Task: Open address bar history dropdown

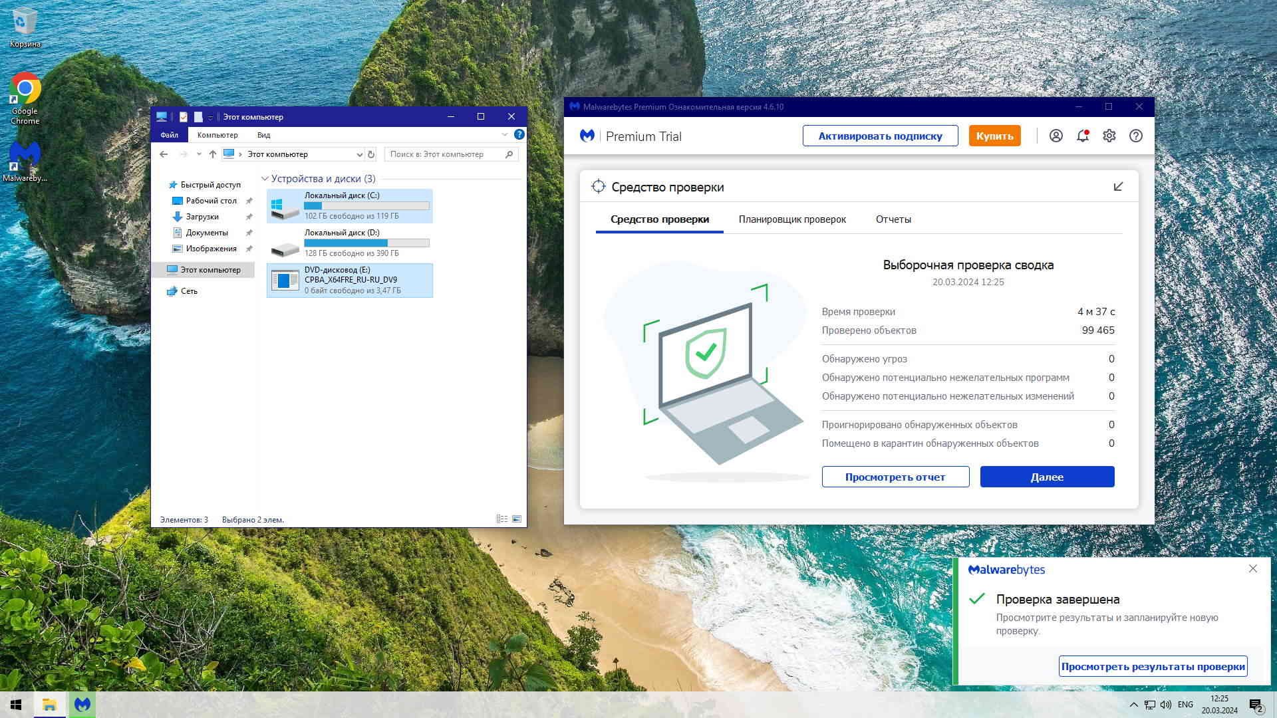Action: tap(359, 154)
